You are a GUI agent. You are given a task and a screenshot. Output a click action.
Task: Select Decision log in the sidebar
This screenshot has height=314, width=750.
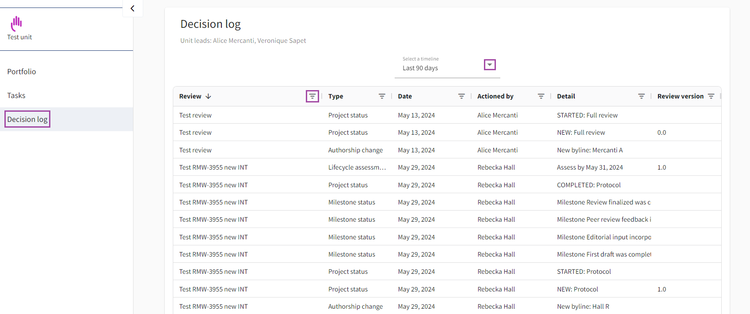[x=27, y=119]
